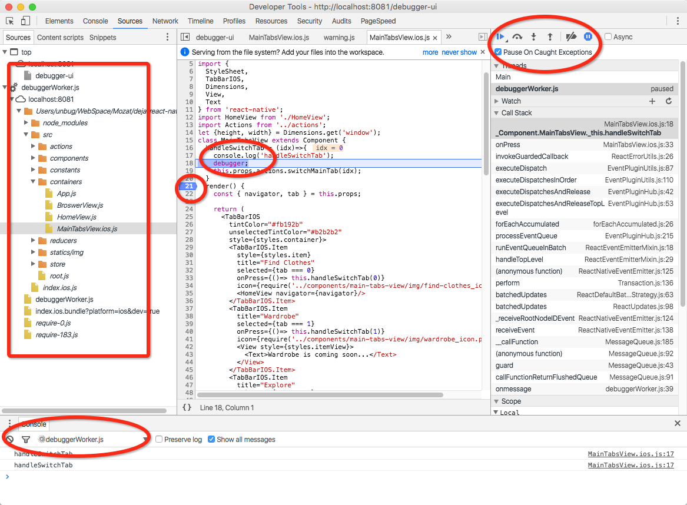Close the active MainTabsView.ios.js tab
This screenshot has height=505, width=687.
pos(435,38)
